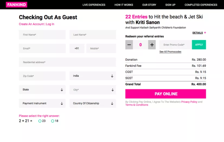The width and height of the screenshot is (224, 142).
Task: Focus the Enter Promo Code field
Action: point(175,45)
